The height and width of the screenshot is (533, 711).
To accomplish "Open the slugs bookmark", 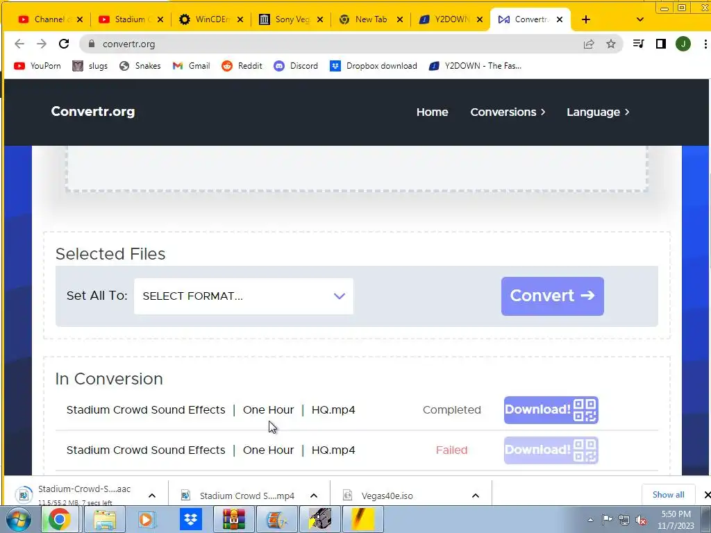I will coord(90,66).
